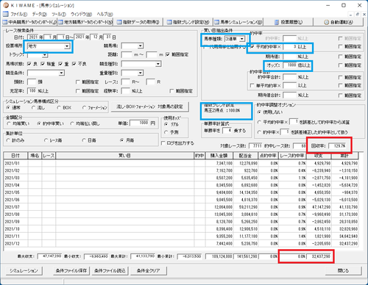Open 地方競馬データのインポート toolbar button
The image size is (368, 285).
point(85,22)
